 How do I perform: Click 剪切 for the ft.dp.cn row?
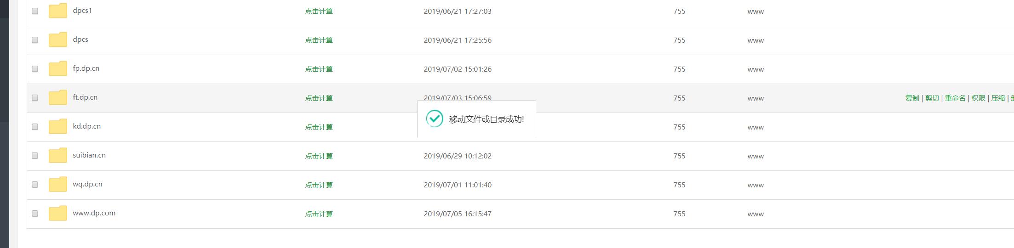tap(932, 98)
